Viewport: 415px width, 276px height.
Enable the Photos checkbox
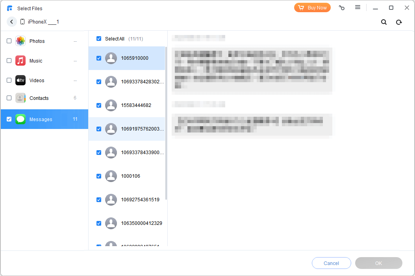(9, 41)
